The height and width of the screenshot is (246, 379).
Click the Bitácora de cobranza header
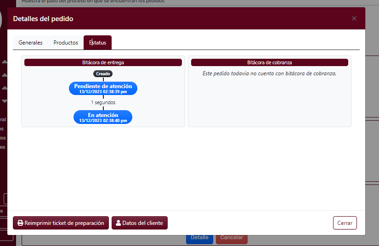point(269,62)
